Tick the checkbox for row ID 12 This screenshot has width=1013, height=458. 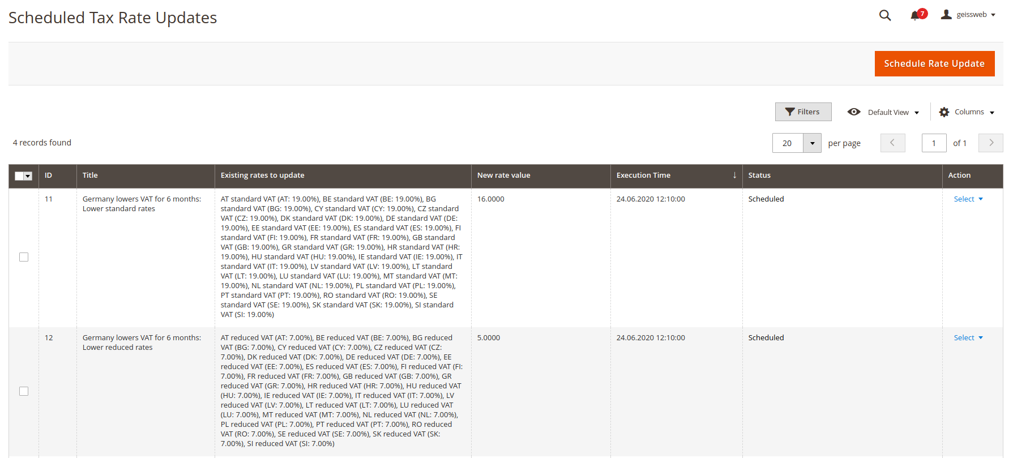[x=24, y=391]
